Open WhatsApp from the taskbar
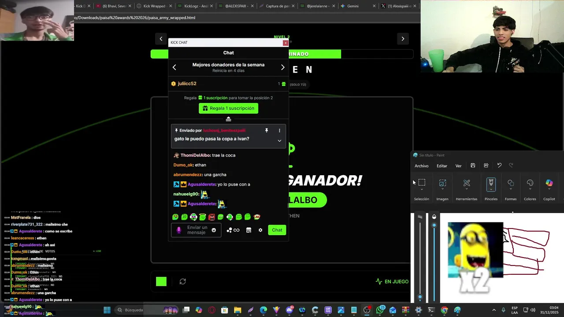The height and width of the screenshot is (317, 564). (x=380, y=310)
